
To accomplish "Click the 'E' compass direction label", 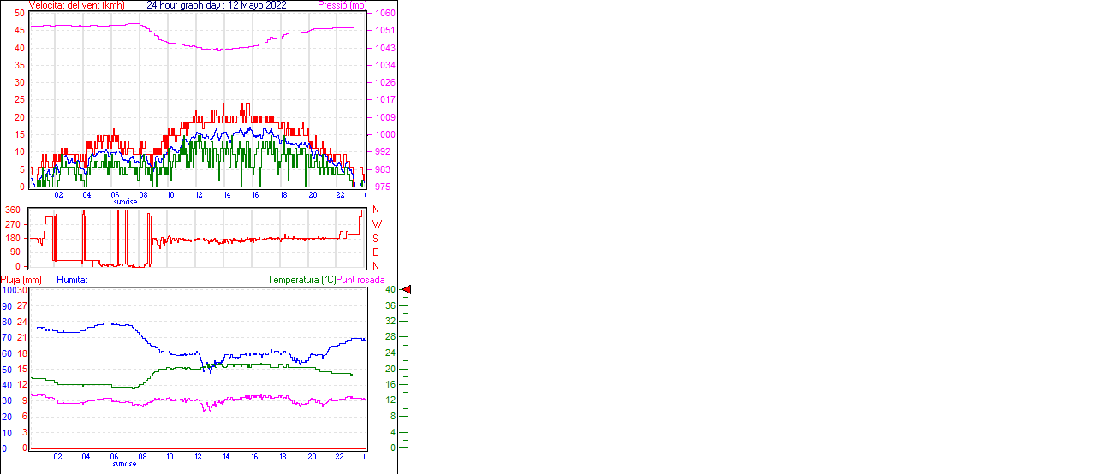I will 375,252.
